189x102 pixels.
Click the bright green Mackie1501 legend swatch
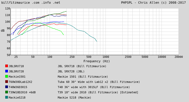point(7,76)
